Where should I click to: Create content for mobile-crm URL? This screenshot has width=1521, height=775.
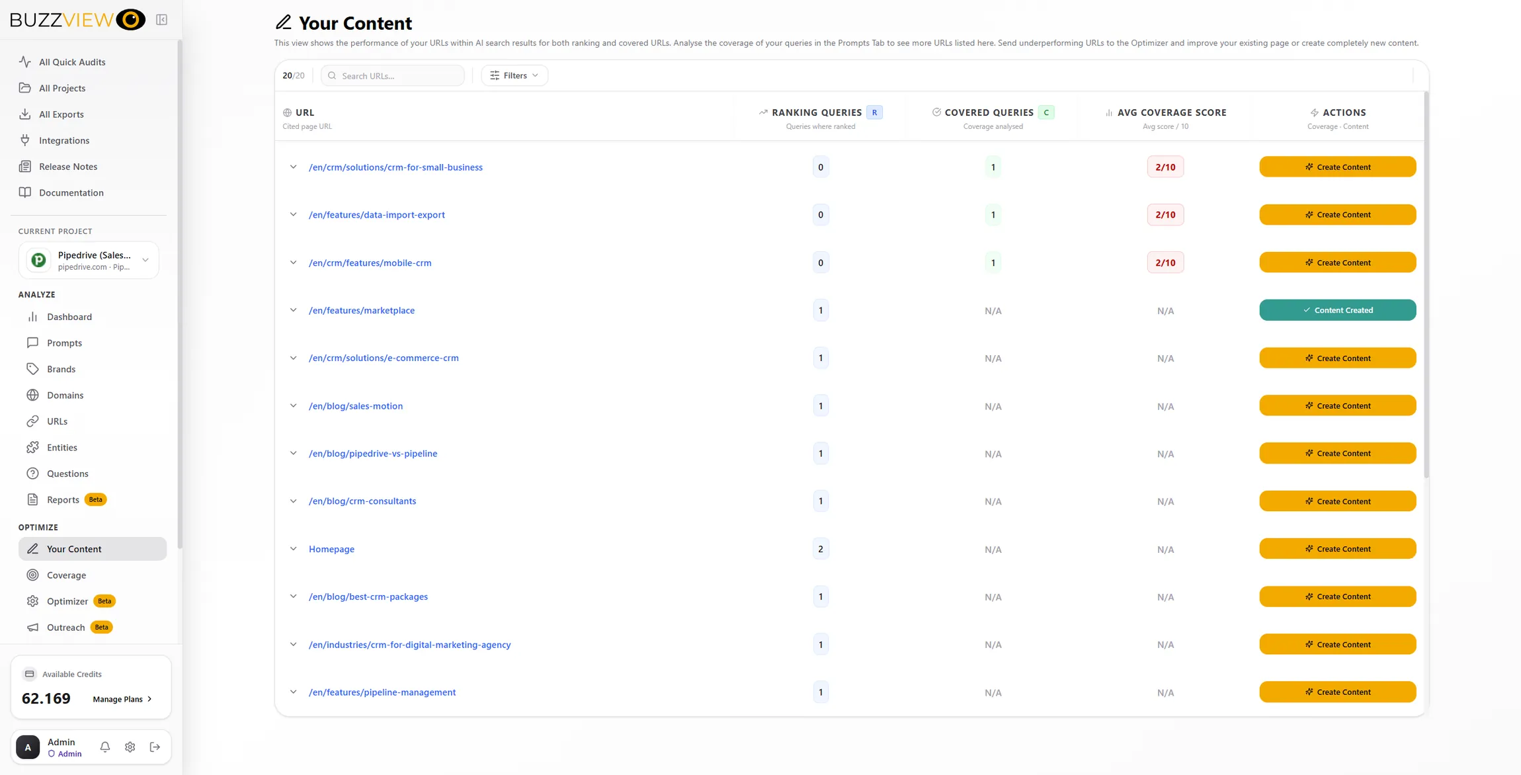1337,263
